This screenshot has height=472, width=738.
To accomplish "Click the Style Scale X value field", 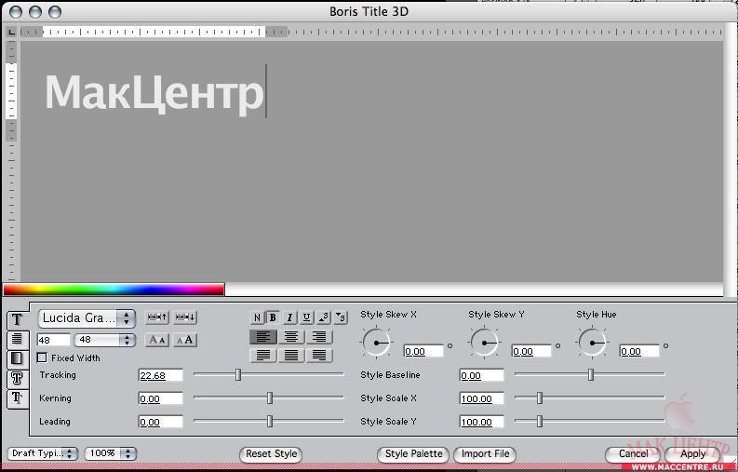I will coord(481,398).
